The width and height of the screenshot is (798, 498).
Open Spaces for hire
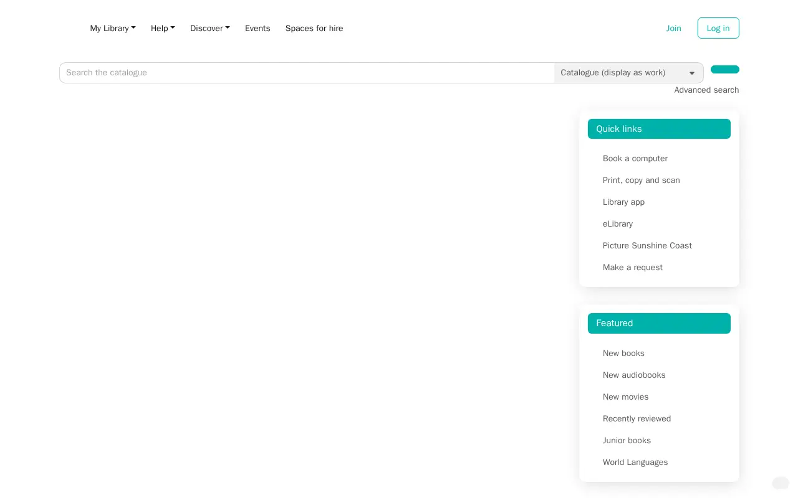(314, 28)
